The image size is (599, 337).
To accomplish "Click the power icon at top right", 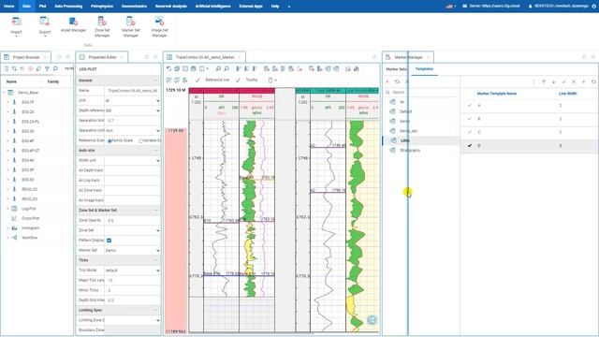I will point(593,7).
